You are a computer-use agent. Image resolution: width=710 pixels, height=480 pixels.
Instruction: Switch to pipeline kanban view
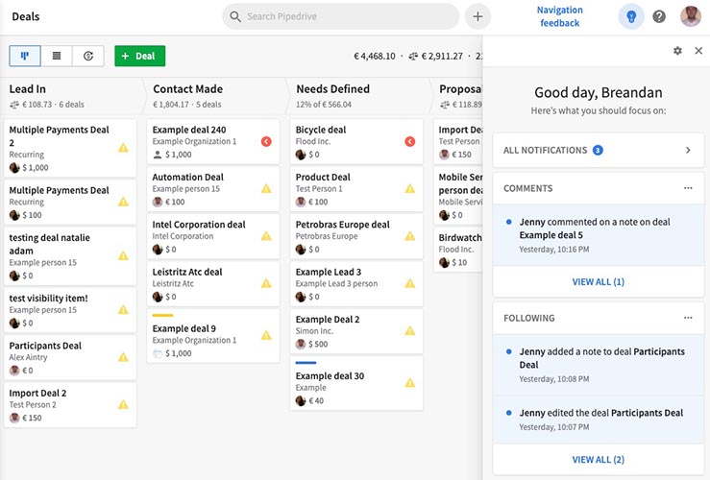(x=25, y=56)
